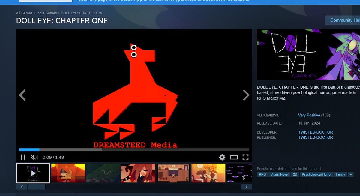360x196 pixels.
Task: Click the DOLL EYE: CHAPTER ONE page title
Action: [x=62, y=21]
